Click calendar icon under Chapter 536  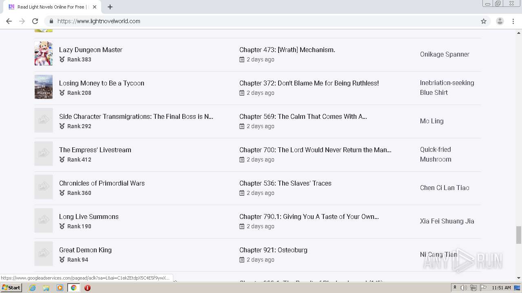click(x=242, y=193)
